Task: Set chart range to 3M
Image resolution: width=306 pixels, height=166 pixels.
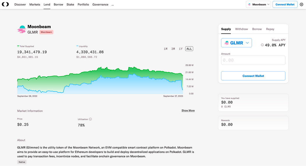Action: pos(173,49)
